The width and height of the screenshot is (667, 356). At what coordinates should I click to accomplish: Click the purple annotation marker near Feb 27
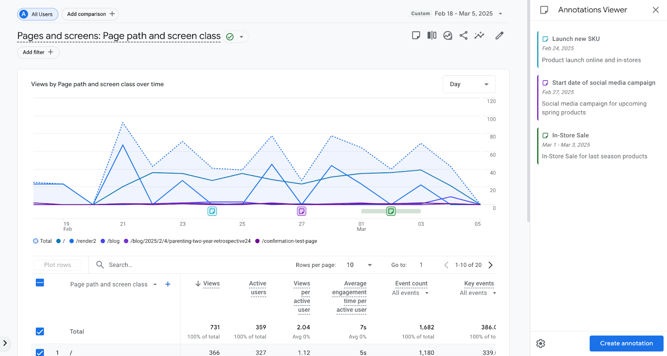(x=301, y=211)
